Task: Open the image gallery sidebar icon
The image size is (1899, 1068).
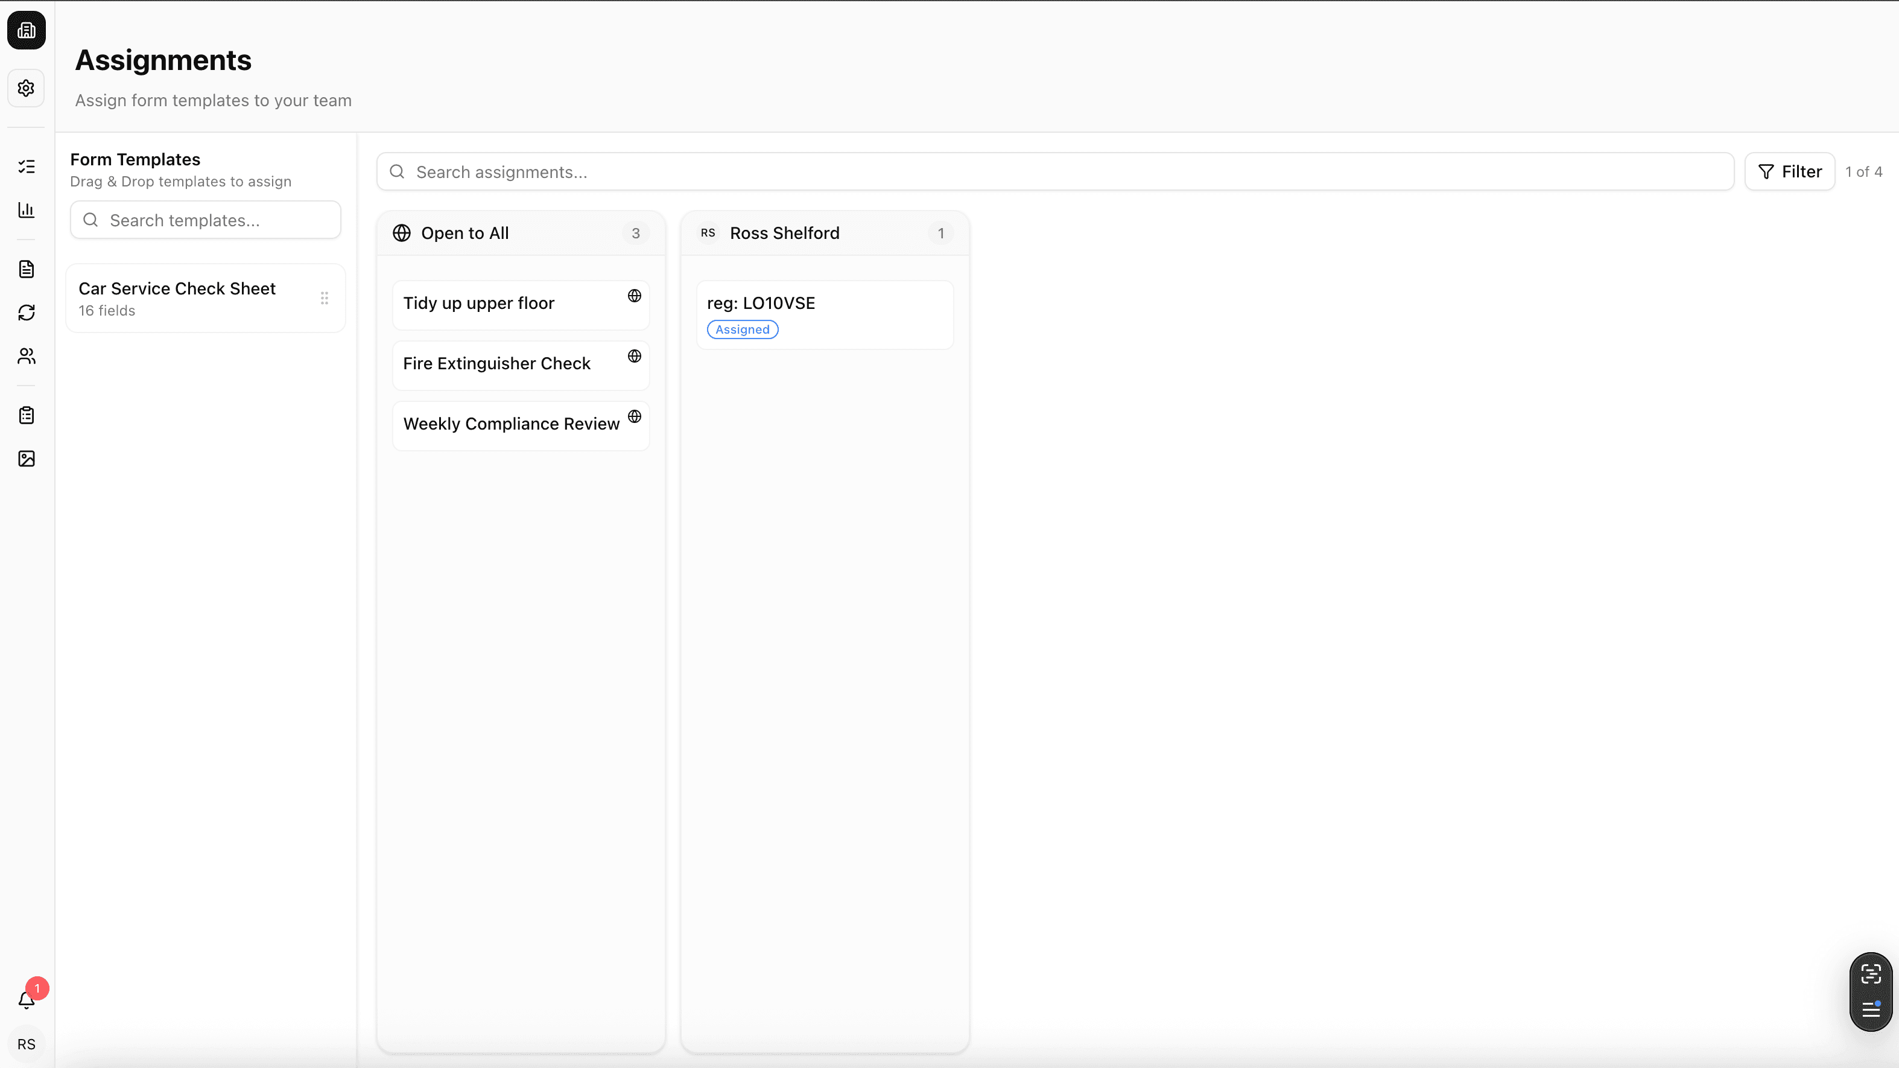Action: tap(27, 458)
